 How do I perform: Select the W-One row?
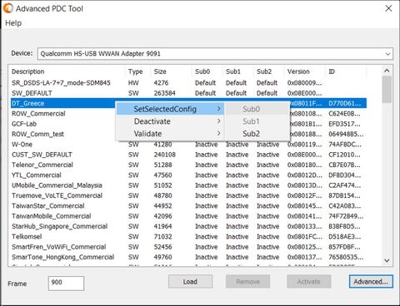coord(188,145)
